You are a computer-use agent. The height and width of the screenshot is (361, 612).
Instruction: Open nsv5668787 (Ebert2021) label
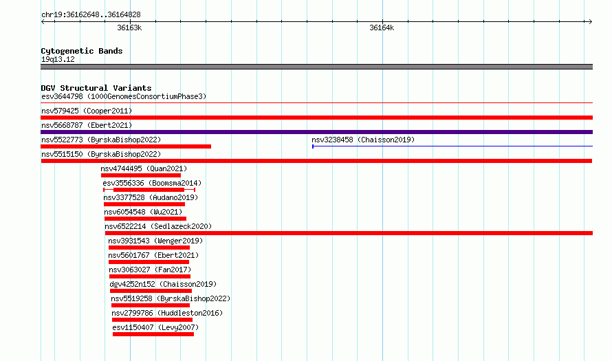[x=87, y=125]
